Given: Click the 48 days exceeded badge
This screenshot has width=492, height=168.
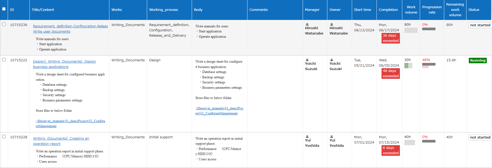Looking at the screenshot, I should click(x=391, y=73).
